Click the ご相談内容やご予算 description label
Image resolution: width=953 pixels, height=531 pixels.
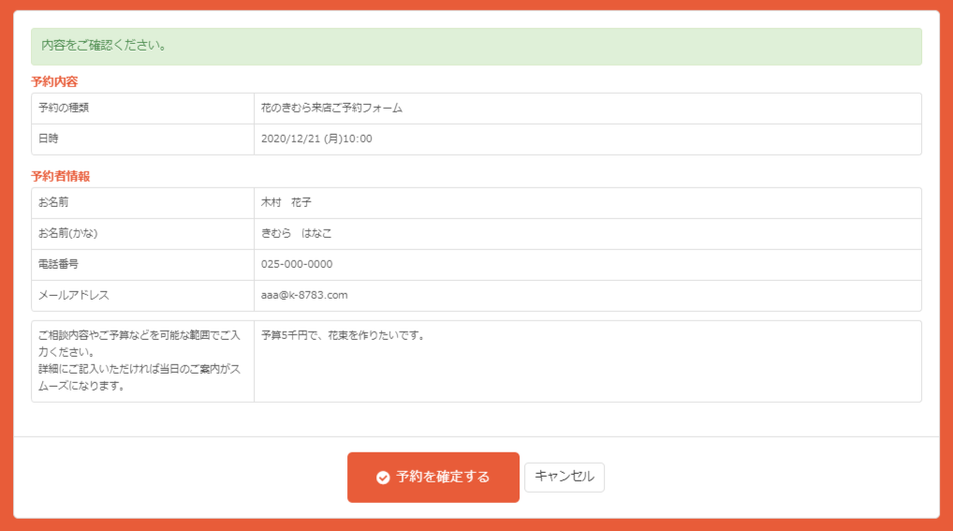[139, 361]
